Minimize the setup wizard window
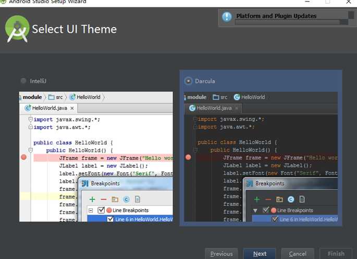 click(x=307, y=2)
